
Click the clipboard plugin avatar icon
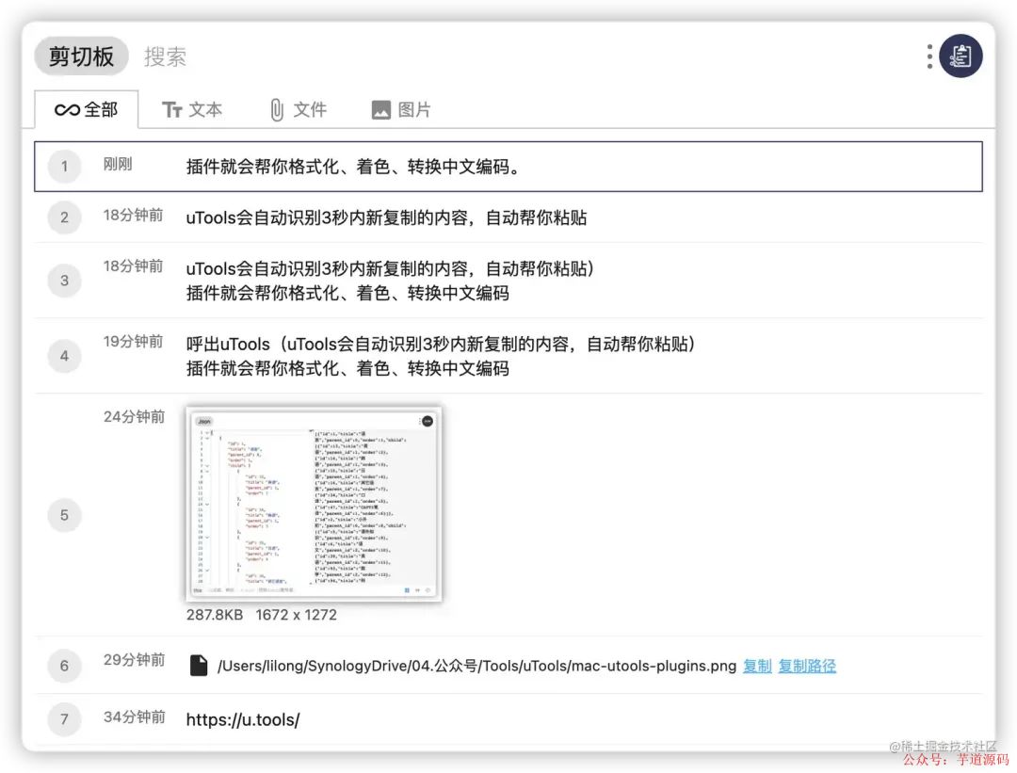tap(960, 56)
